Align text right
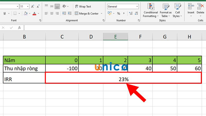 coord(57,13)
